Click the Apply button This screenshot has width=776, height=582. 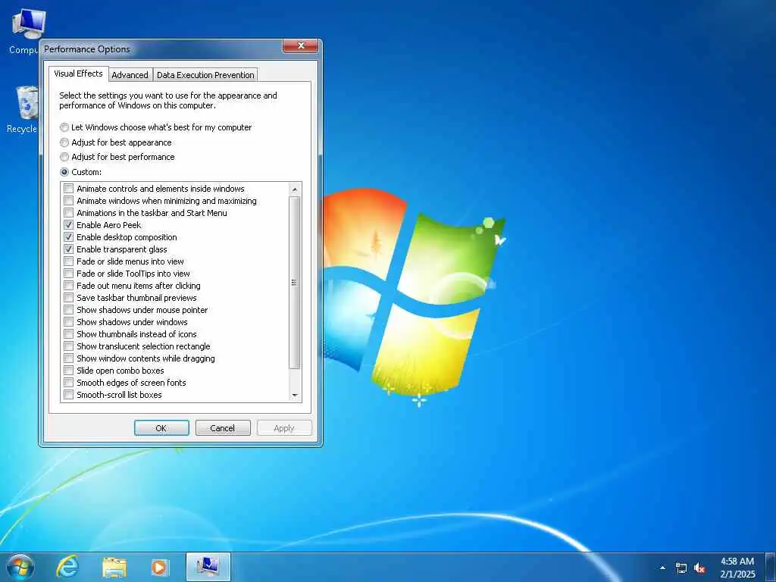tap(284, 428)
